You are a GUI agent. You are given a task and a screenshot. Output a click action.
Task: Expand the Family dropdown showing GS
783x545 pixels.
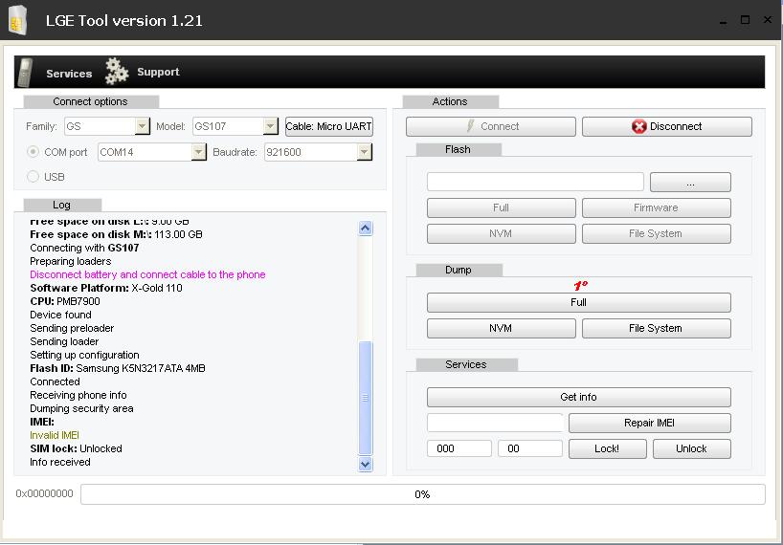tap(143, 126)
